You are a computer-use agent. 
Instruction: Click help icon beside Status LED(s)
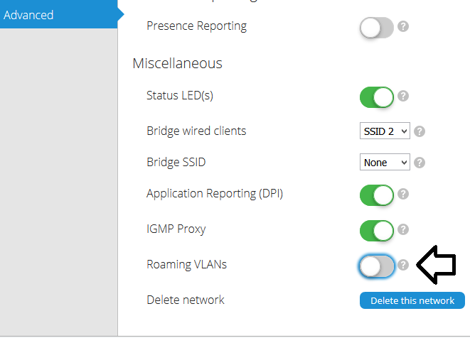point(403,96)
